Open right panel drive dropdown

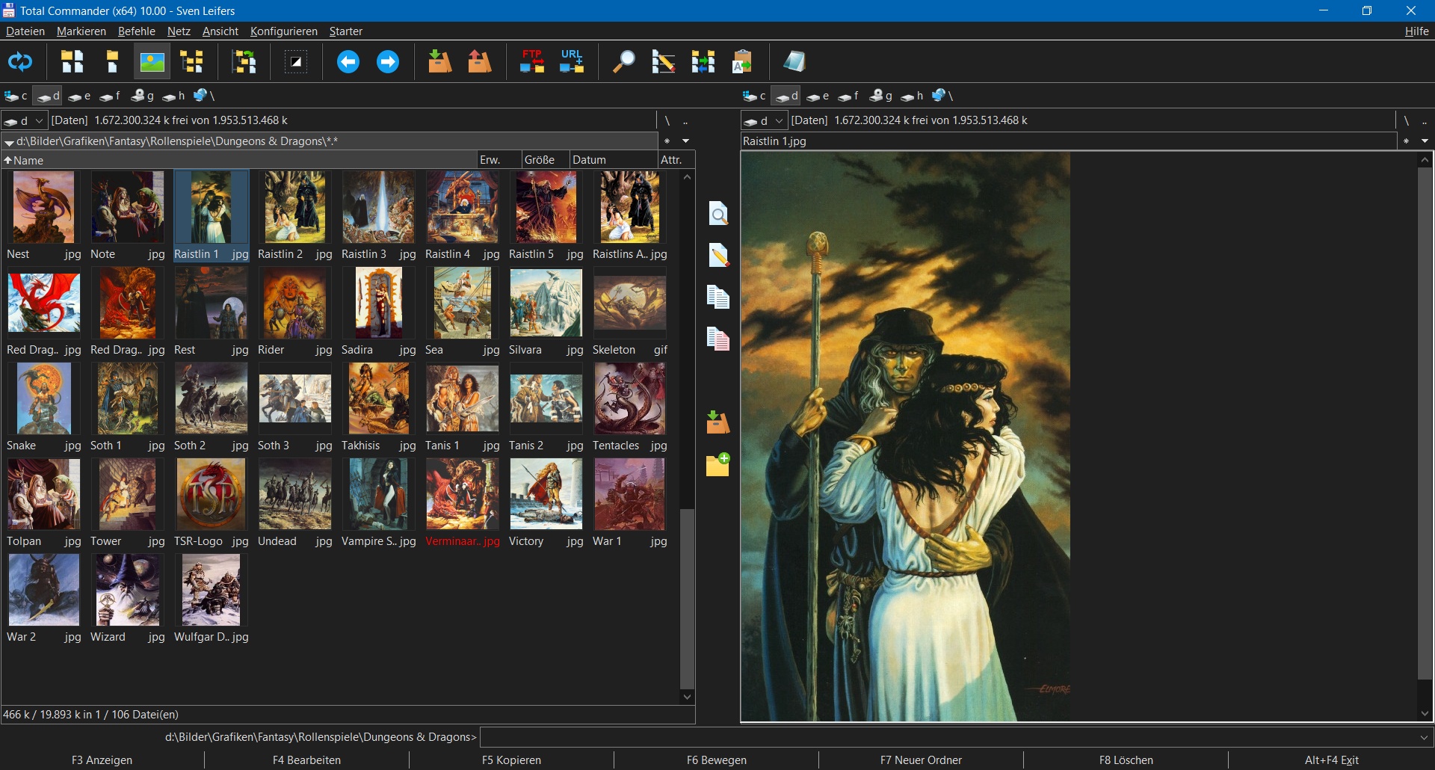click(765, 120)
